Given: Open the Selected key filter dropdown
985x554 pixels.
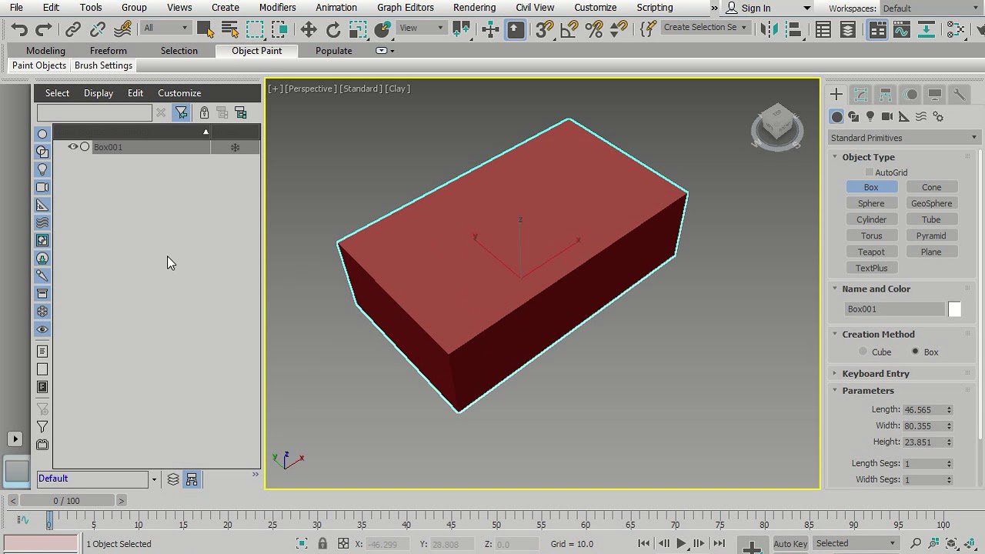Looking at the screenshot, I should point(856,543).
